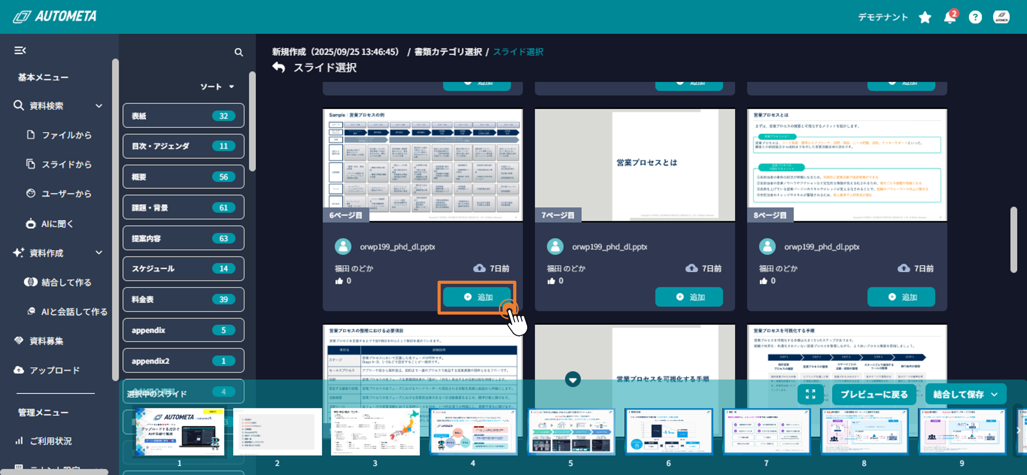The width and height of the screenshot is (1027, 475).
Task: Click the search magnifier in category panel
Action: pos(238,53)
